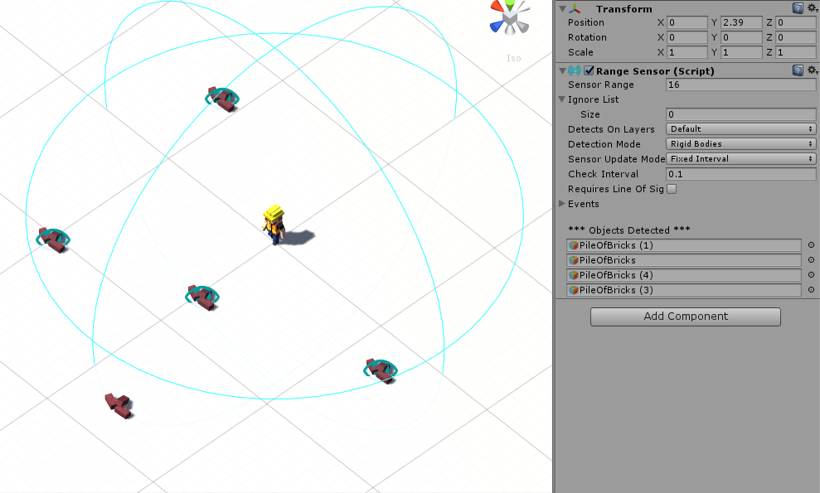Viewport: 820px width, 493px height.
Task: Click the Rotation Z field
Action: [795, 37]
